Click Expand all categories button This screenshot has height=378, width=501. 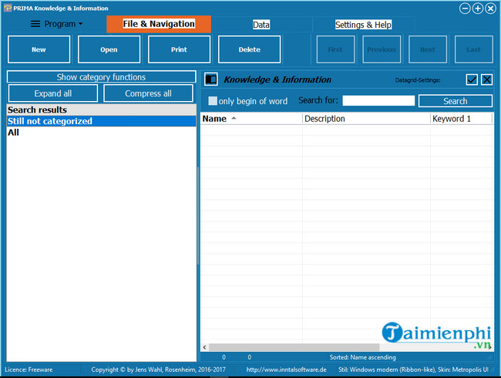click(52, 93)
